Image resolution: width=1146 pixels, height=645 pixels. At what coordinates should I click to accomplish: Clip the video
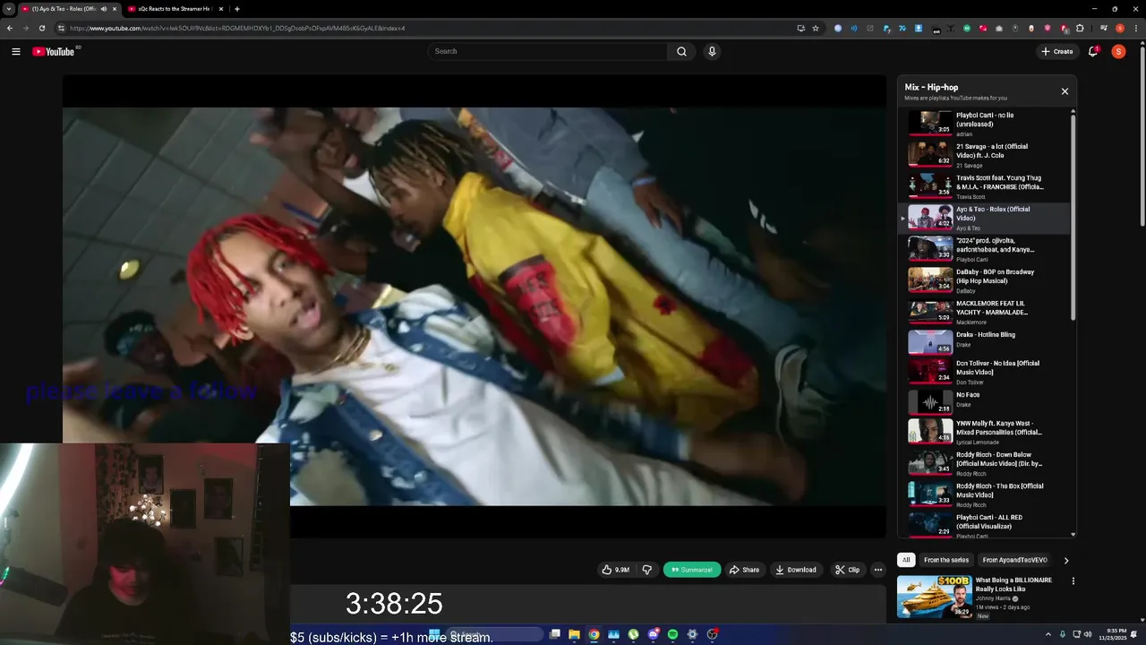pos(847,570)
